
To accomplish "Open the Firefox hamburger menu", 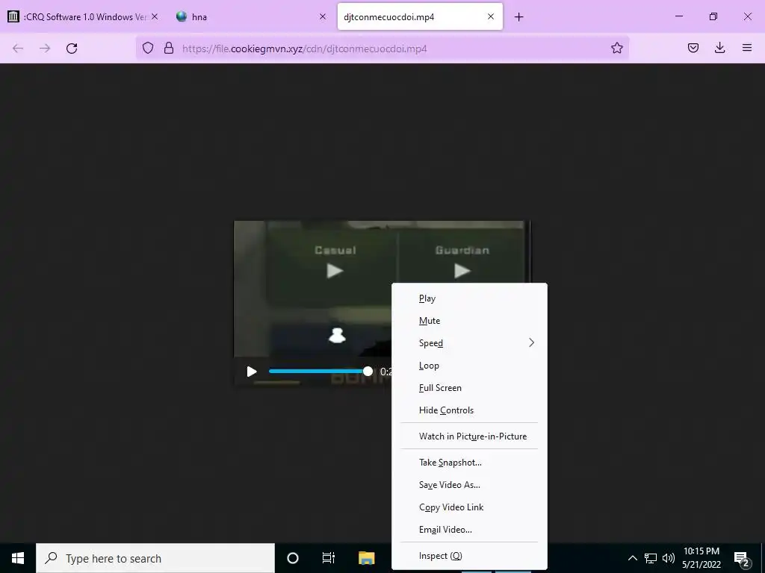I will tap(747, 48).
